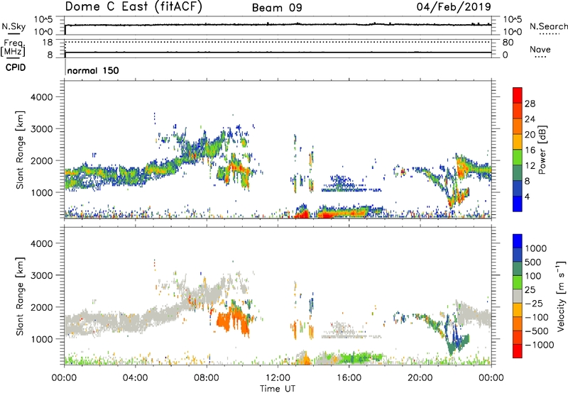This screenshot has height=393, width=568.
Task: Click the 'Beam 09' label
Action: [x=277, y=8]
